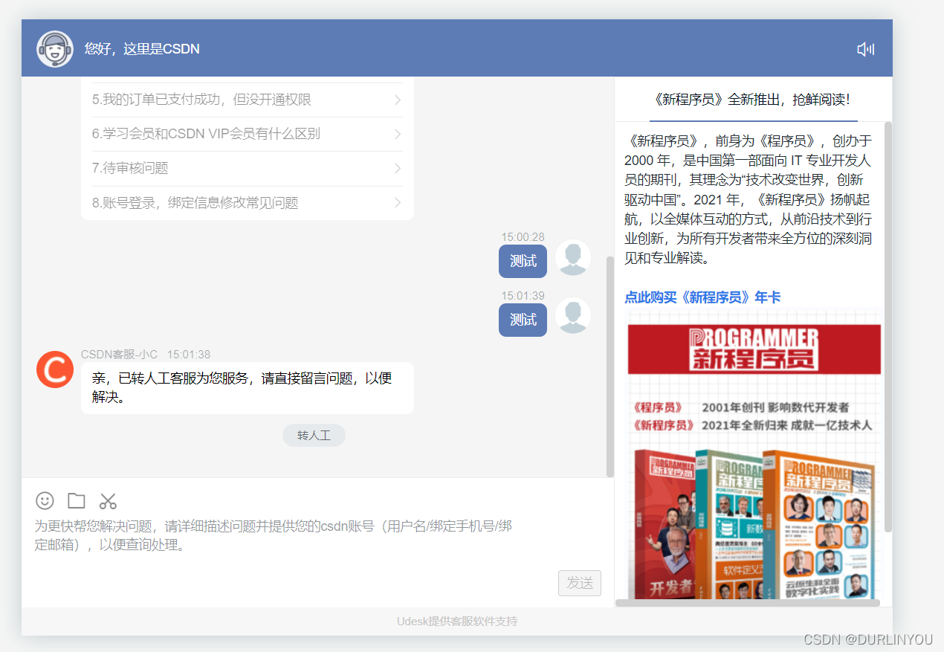944x652 pixels.
Task: Click the right panel vertical scrollbar
Action: 888,327
